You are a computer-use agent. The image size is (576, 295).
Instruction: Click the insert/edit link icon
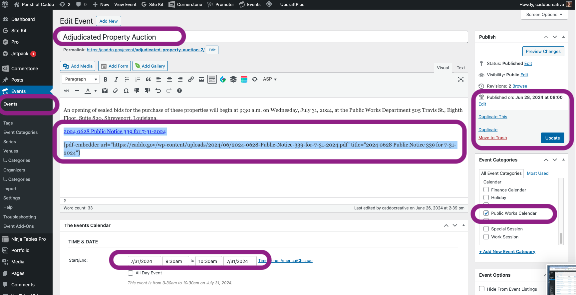pyautogui.click(x=191, y=79)
